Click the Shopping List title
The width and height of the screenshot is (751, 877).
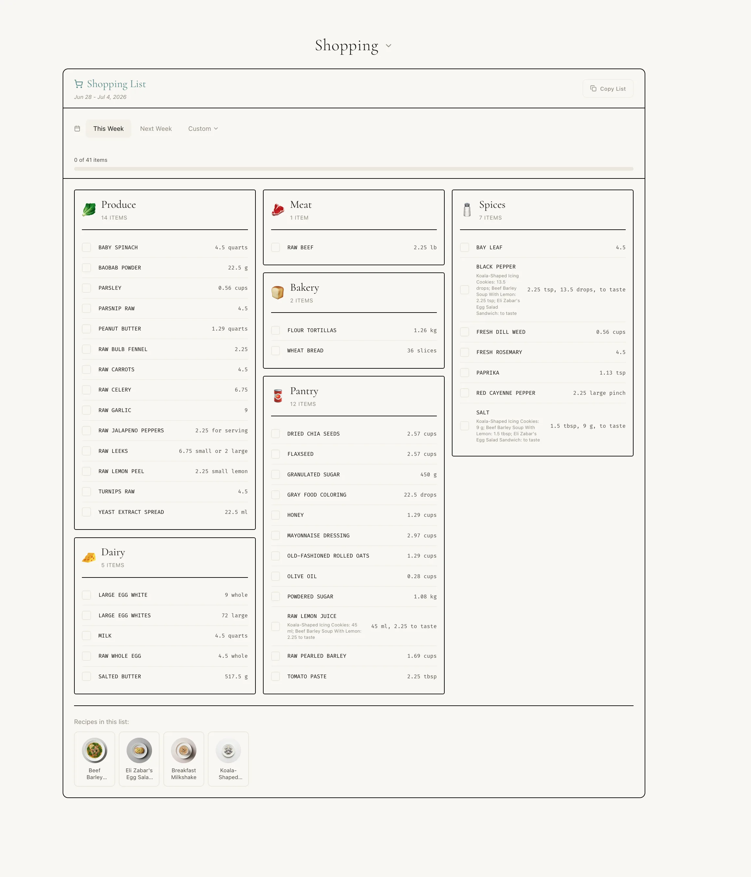pos(116,84)
